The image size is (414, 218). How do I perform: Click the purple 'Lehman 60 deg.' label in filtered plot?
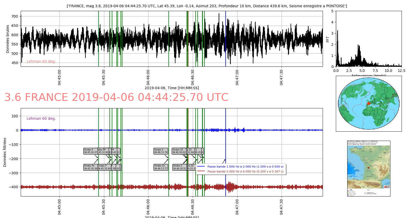point(41,118)
